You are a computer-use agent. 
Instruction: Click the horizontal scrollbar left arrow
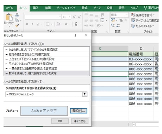coord(134,124)
